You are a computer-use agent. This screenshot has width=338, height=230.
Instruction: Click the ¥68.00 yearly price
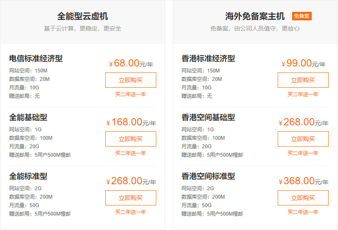tap(131, 63)
